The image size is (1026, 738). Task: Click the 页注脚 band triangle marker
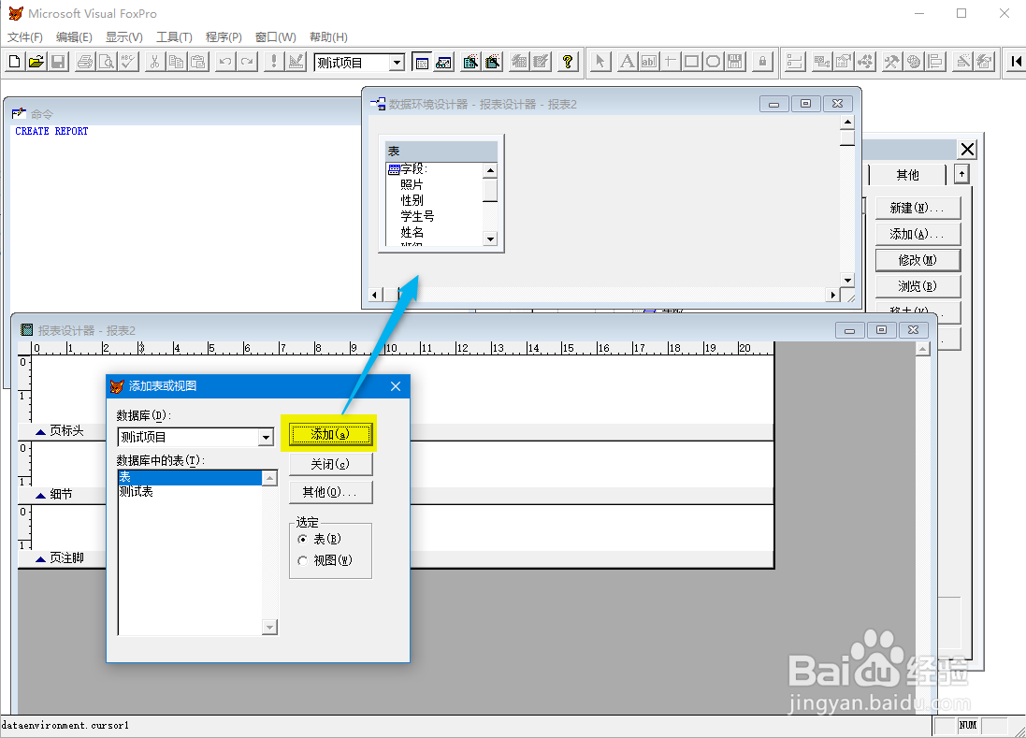(x=40, y=558)
